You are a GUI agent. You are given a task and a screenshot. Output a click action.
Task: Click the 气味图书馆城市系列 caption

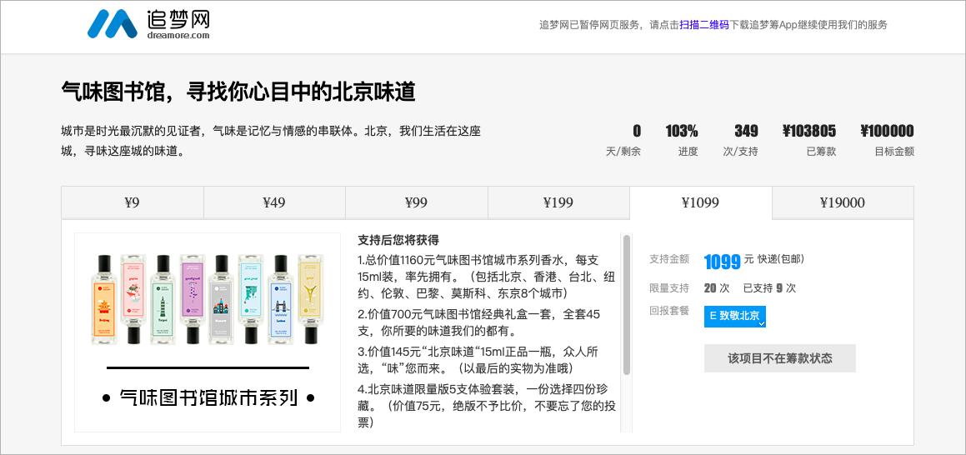click(208, 397)
